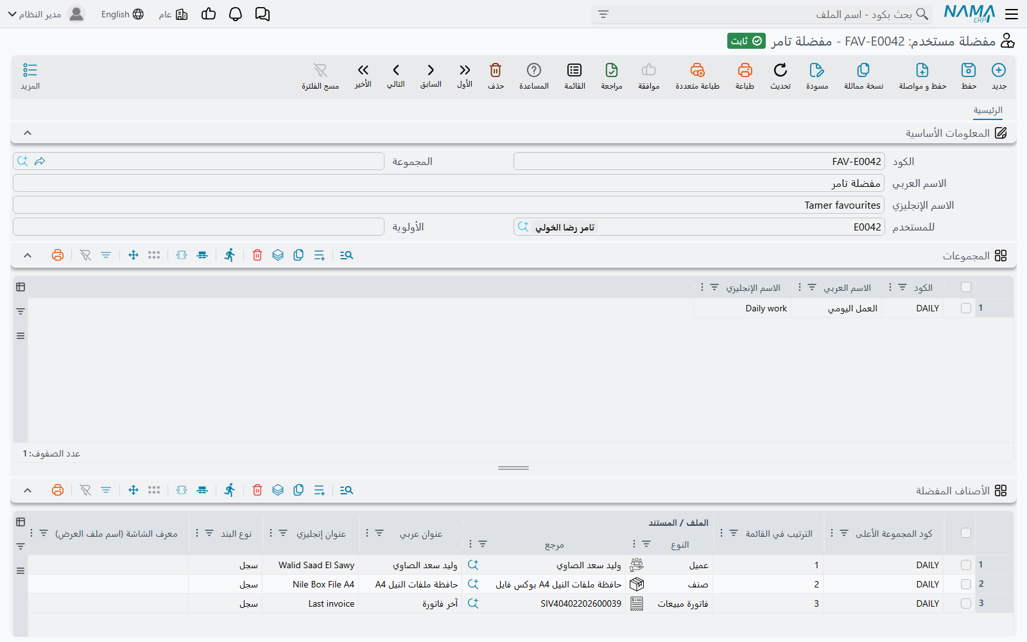Delete the record with حذف icon

click(496, 70)
